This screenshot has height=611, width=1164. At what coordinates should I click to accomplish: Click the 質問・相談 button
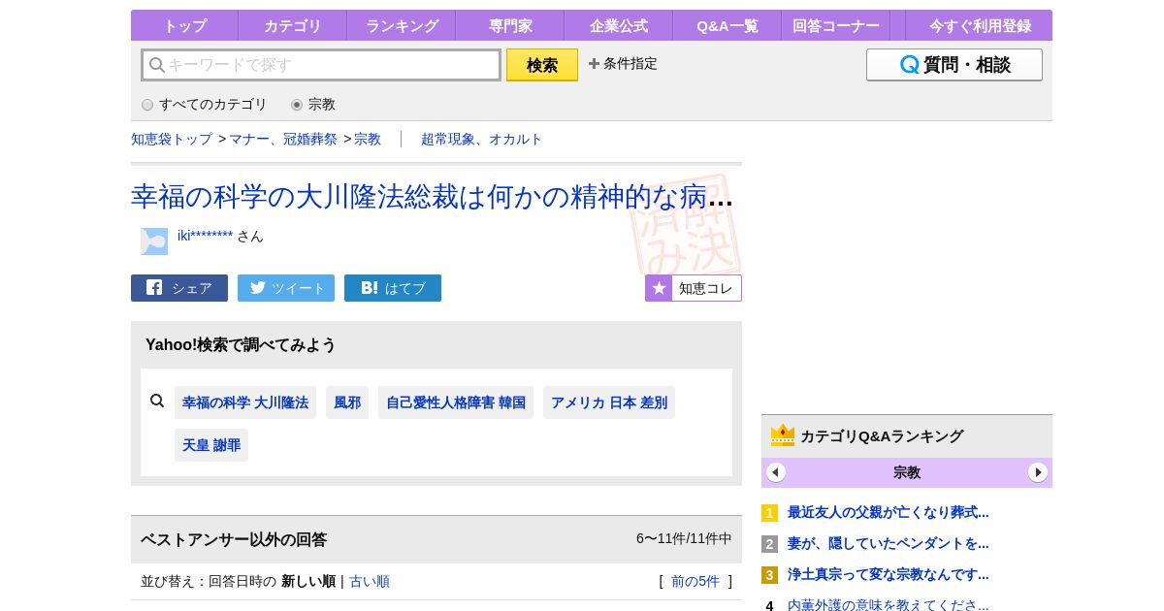tap(954, 65)
